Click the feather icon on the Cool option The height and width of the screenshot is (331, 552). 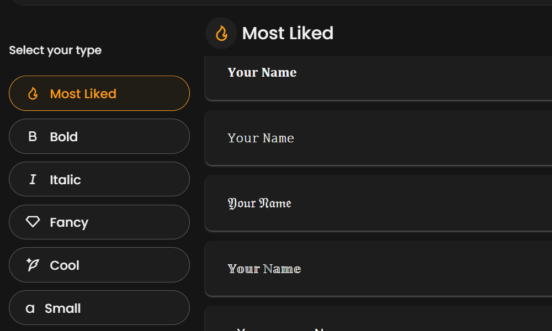coord(32,265)
